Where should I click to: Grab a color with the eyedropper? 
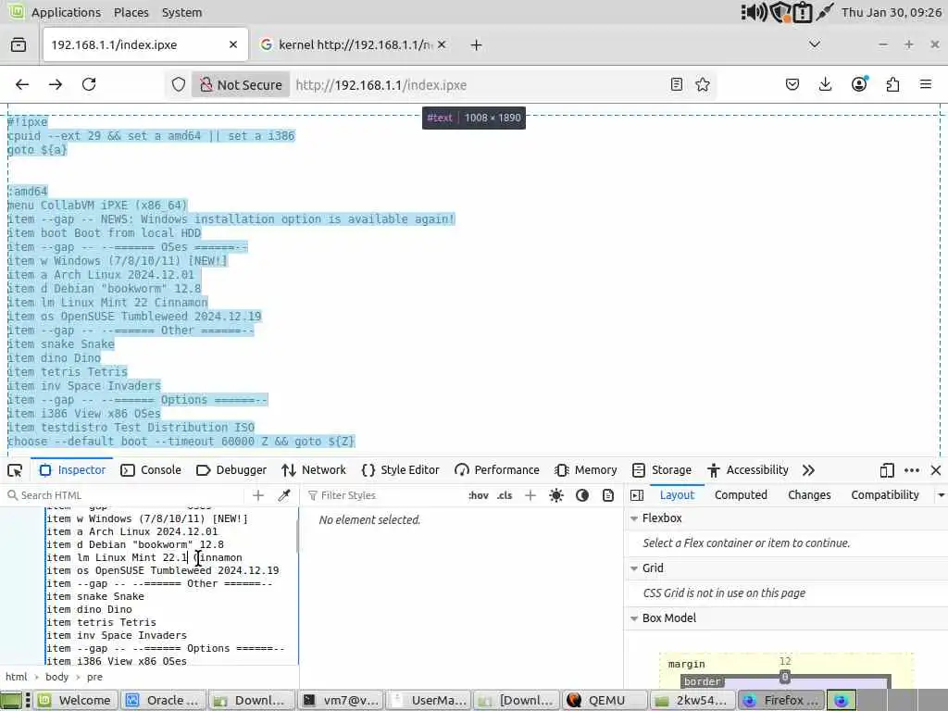(x=284, y=495)
